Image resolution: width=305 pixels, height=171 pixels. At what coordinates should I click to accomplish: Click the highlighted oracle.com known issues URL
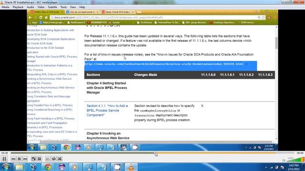coord(164,64)
